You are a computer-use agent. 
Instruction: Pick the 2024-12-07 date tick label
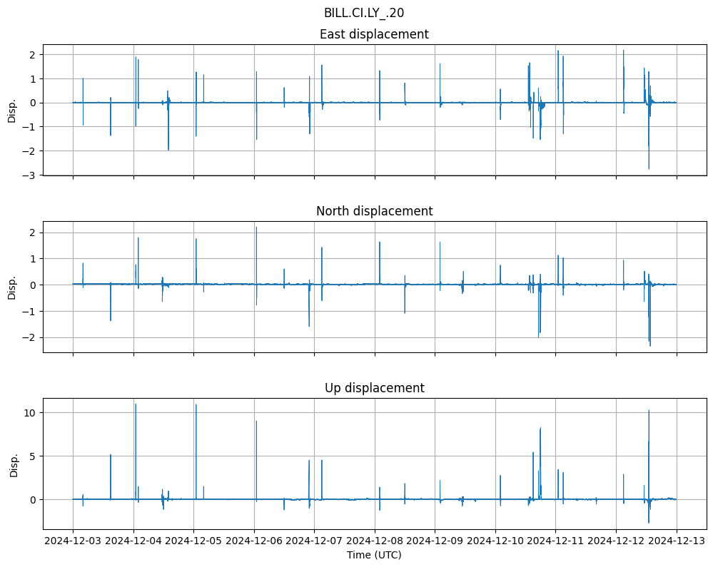(314, 541)
